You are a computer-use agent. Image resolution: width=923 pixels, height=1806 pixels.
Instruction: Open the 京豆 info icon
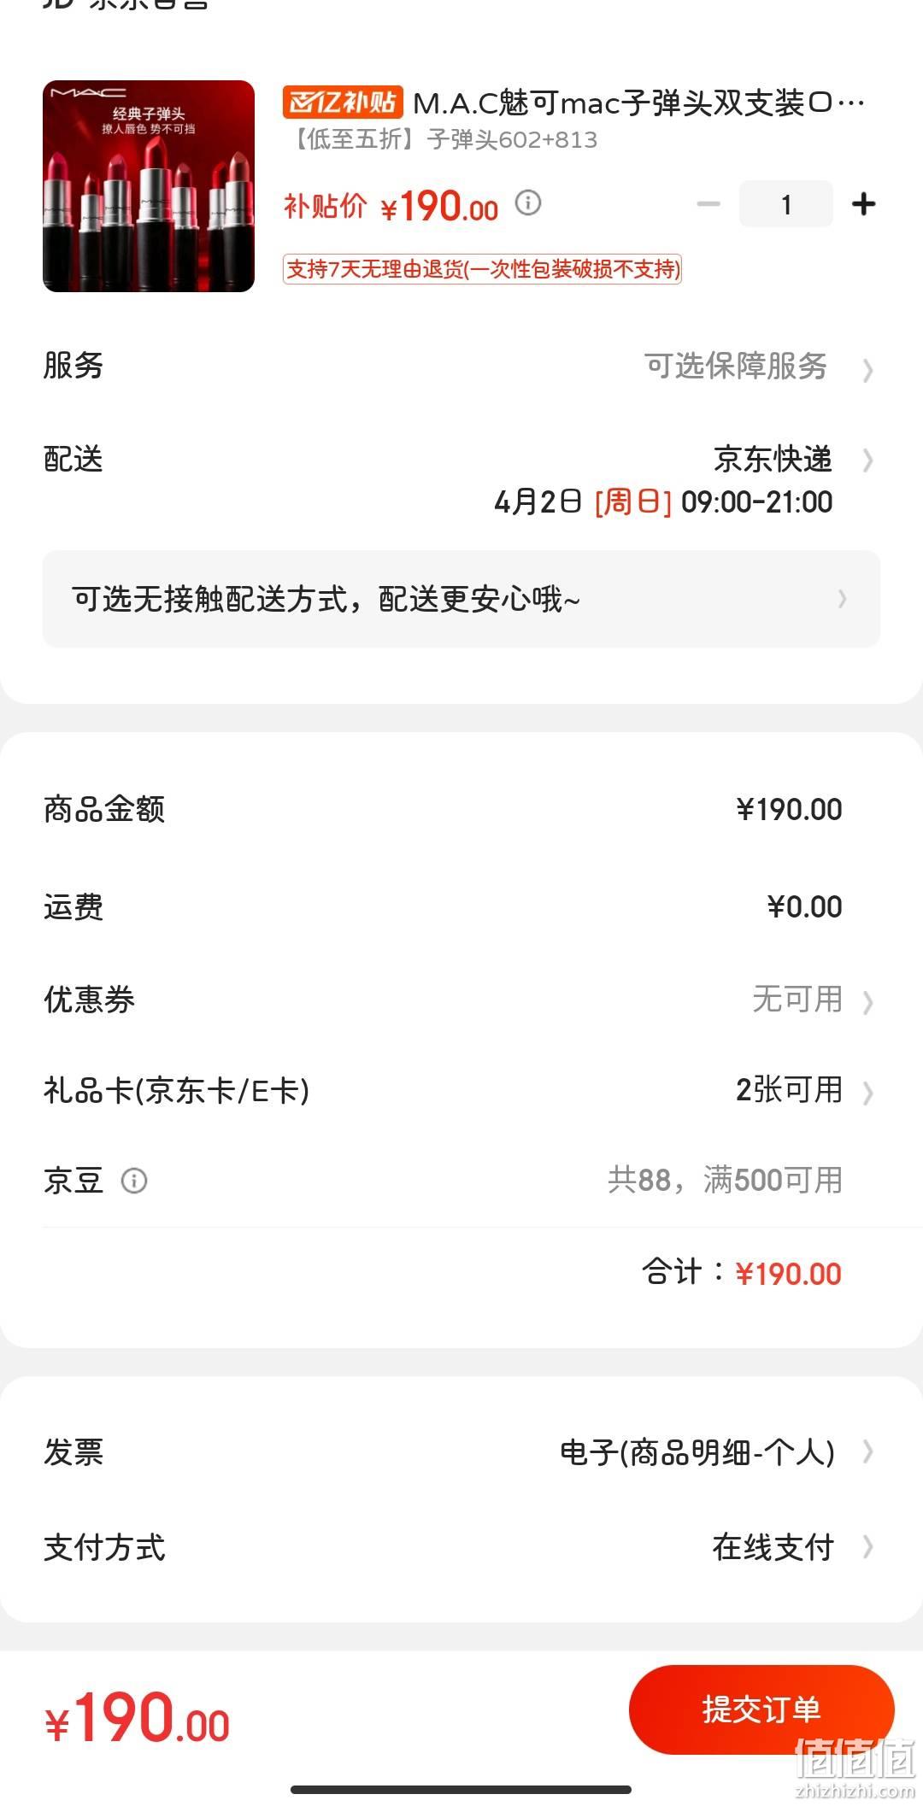pyautogui.click(x=134, y=1181)
